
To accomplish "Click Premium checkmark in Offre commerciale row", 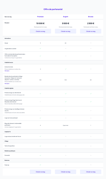I will pos(40,56).
